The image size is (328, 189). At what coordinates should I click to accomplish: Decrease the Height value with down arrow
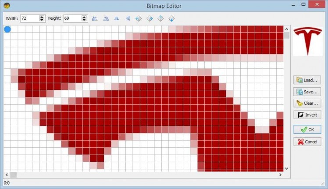pyautogui.click(x=84, y=20)
